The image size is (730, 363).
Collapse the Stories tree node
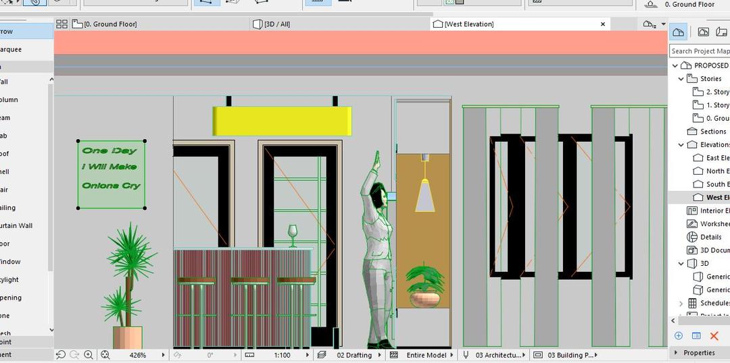[x=681, y=79]
